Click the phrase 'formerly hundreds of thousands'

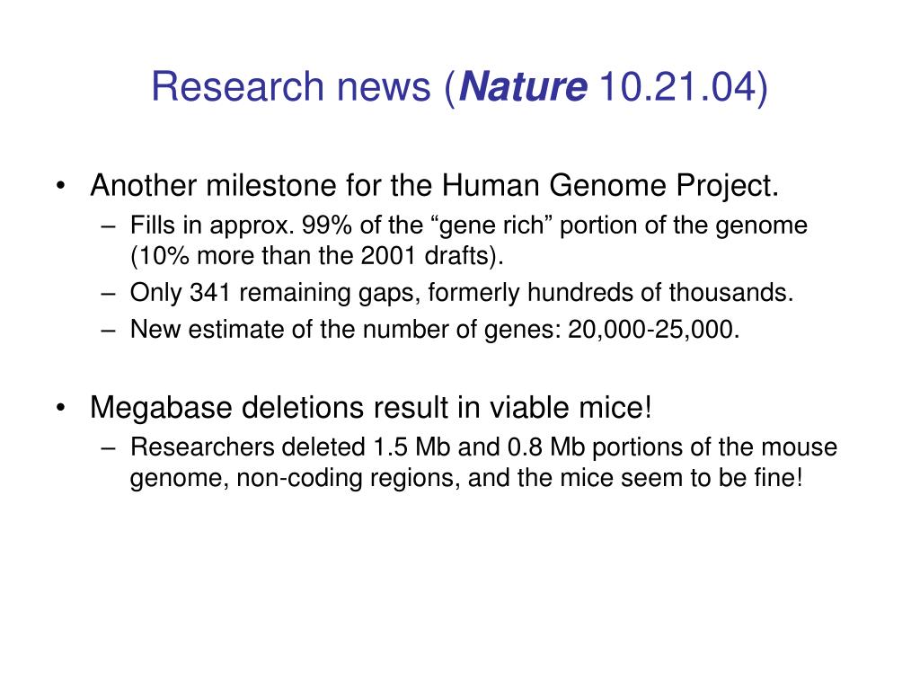click(x=610, y=292)
